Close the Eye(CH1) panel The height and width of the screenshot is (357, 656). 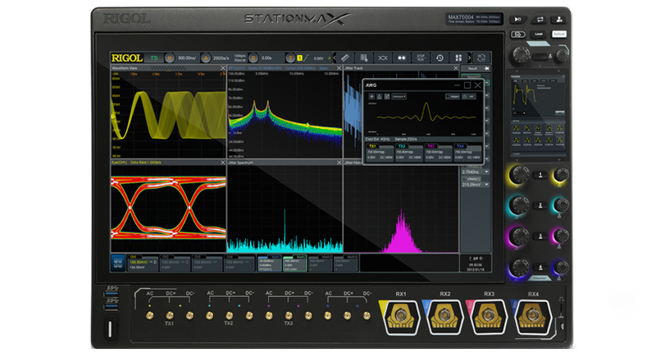[222, 162]
